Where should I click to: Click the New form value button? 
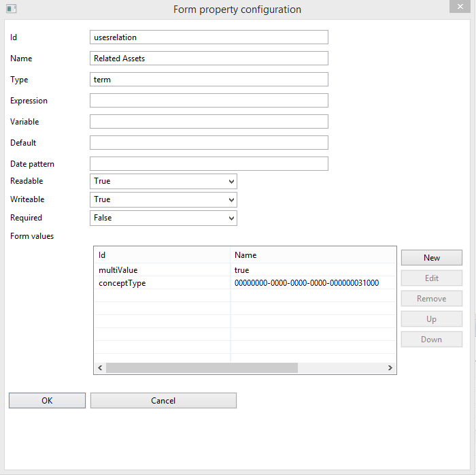[x=431, y=257]
